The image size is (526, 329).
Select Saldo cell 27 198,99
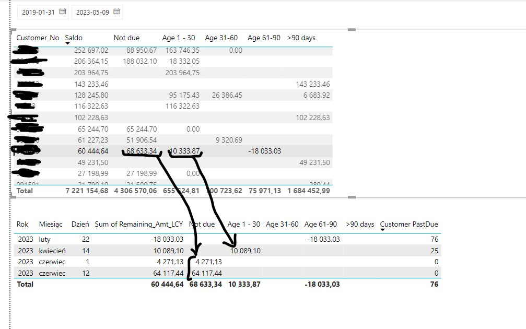[x=93, y=174]
